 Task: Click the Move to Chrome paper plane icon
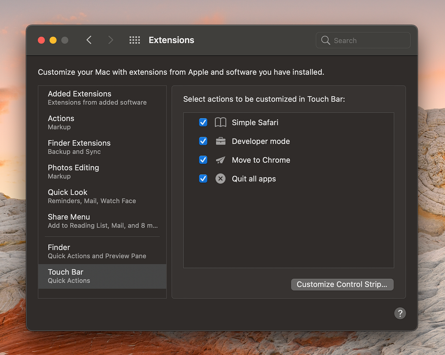[221, 160]
